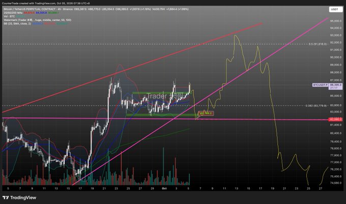Select the Bitcoin / TetherUS Perpetual Contract title
346x204 pixels.
(x=30, y=9)
